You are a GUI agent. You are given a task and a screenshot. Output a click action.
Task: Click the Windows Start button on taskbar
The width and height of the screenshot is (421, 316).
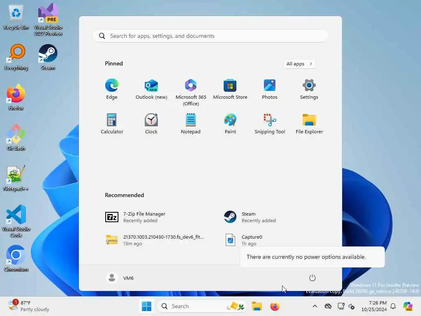point(147,306)
